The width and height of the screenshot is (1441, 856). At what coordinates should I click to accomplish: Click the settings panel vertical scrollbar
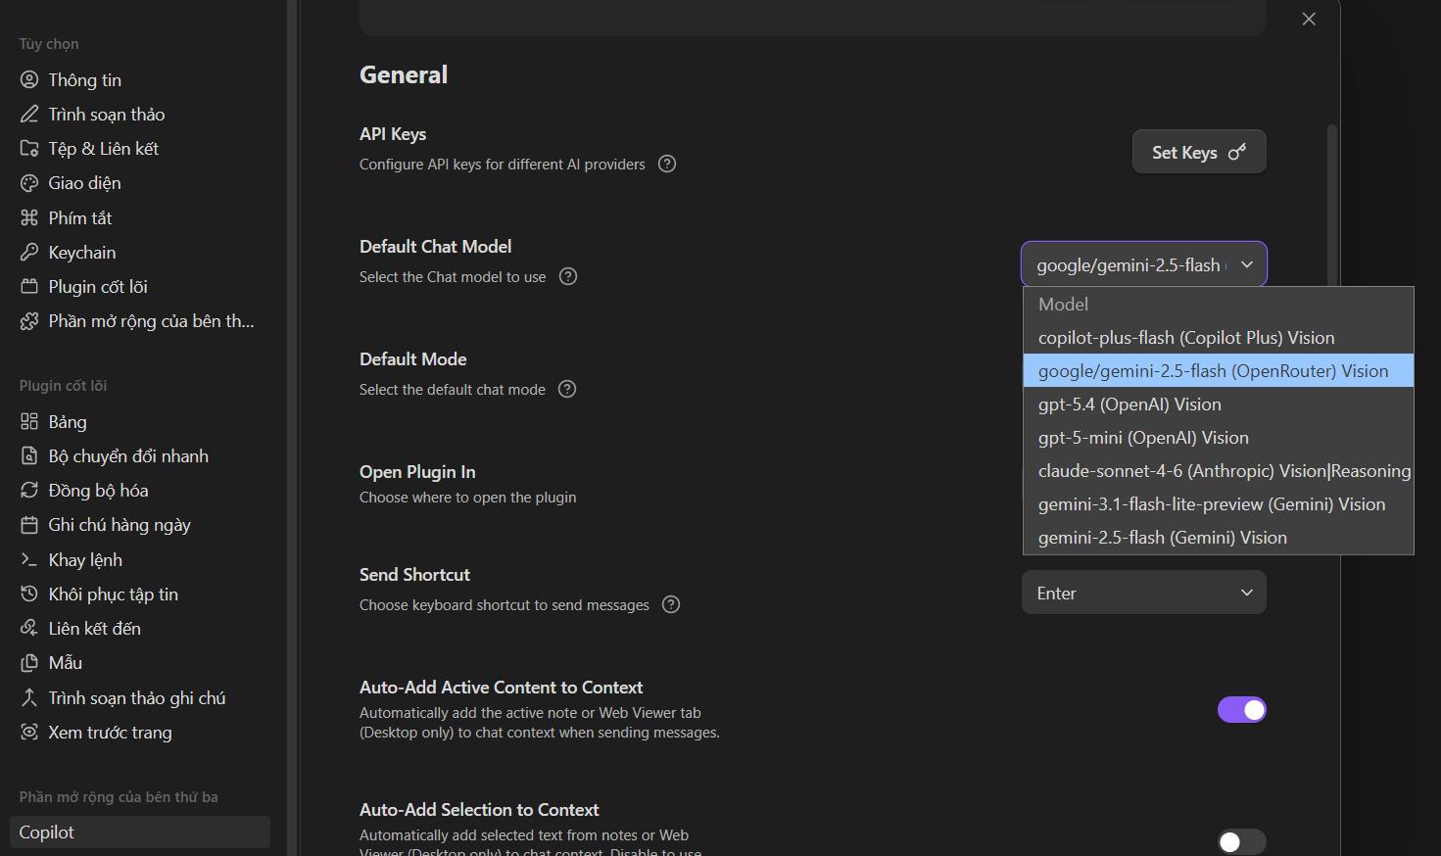(x=1332, y=206)
